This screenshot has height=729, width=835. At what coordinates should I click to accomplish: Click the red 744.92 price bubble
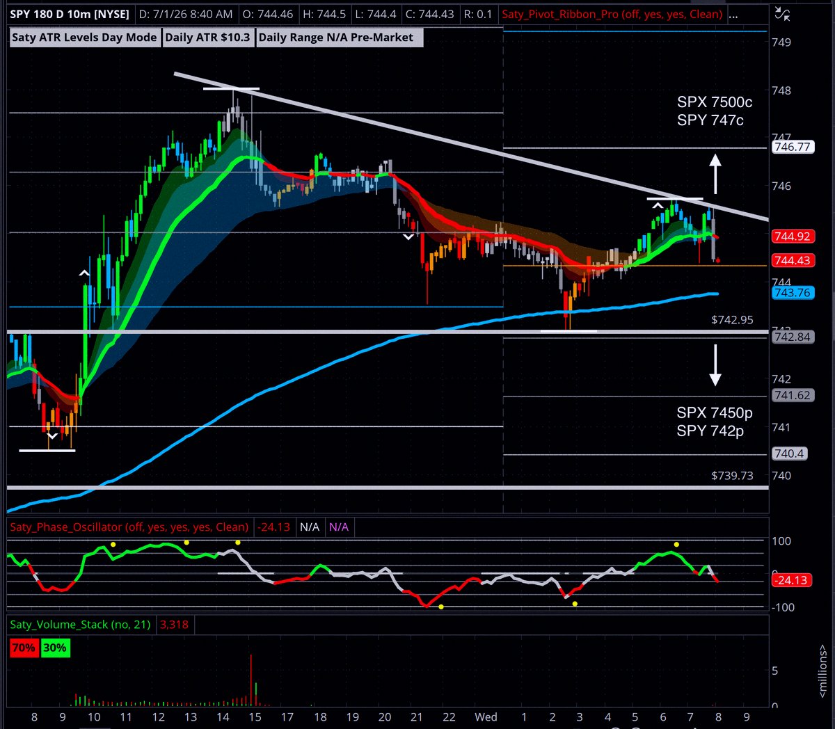tap(793, 237)
